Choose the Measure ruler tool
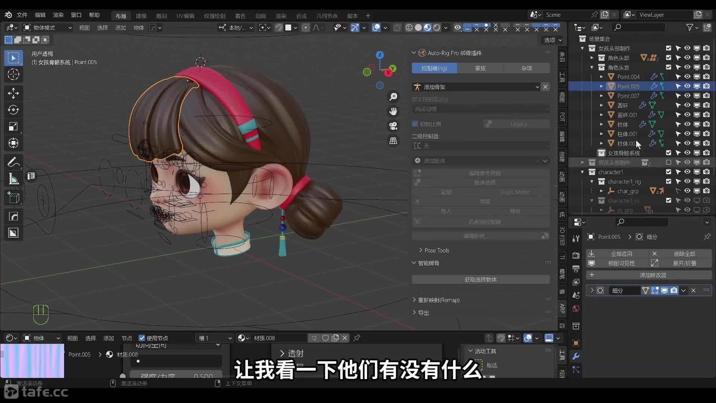The image size is (716, 403). (13, 179)
